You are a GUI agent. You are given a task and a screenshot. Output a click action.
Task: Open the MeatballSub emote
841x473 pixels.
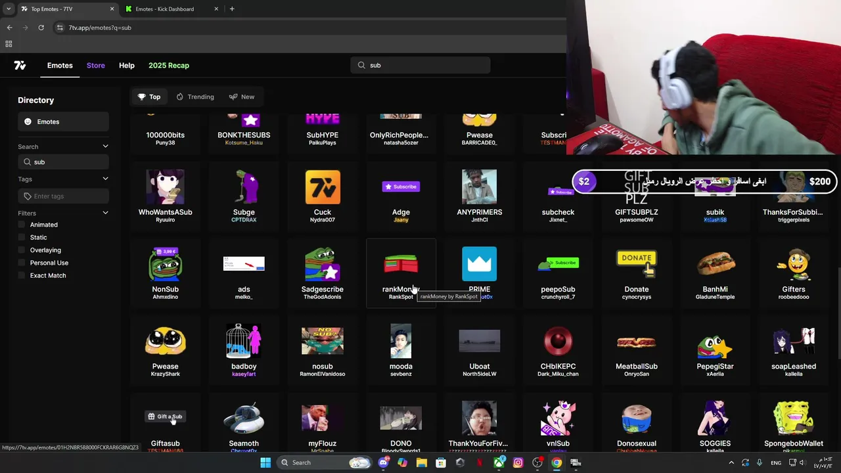click(637, 350)
